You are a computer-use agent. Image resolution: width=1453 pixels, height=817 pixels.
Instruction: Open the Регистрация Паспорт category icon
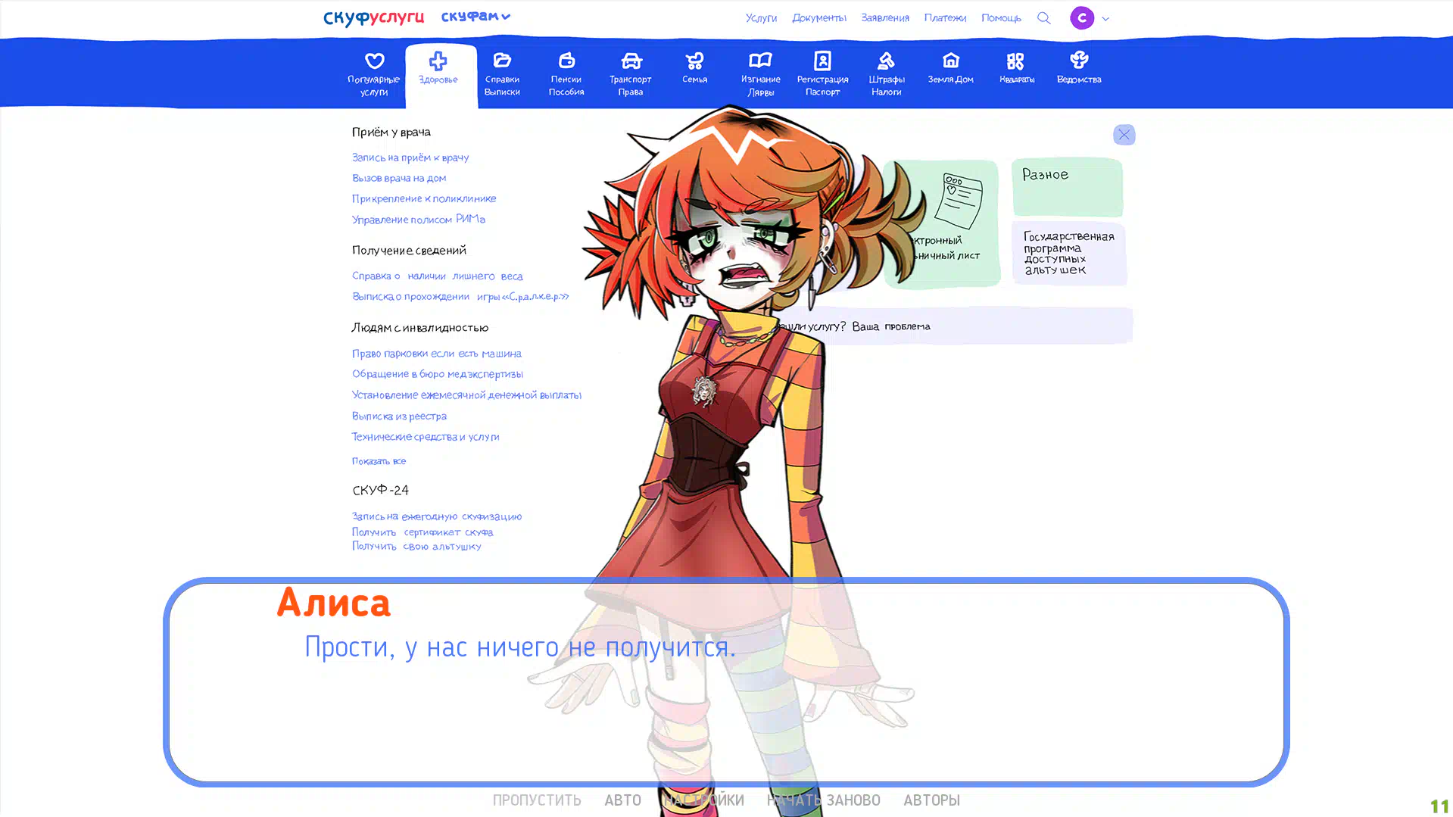click(x=822, y=62)
